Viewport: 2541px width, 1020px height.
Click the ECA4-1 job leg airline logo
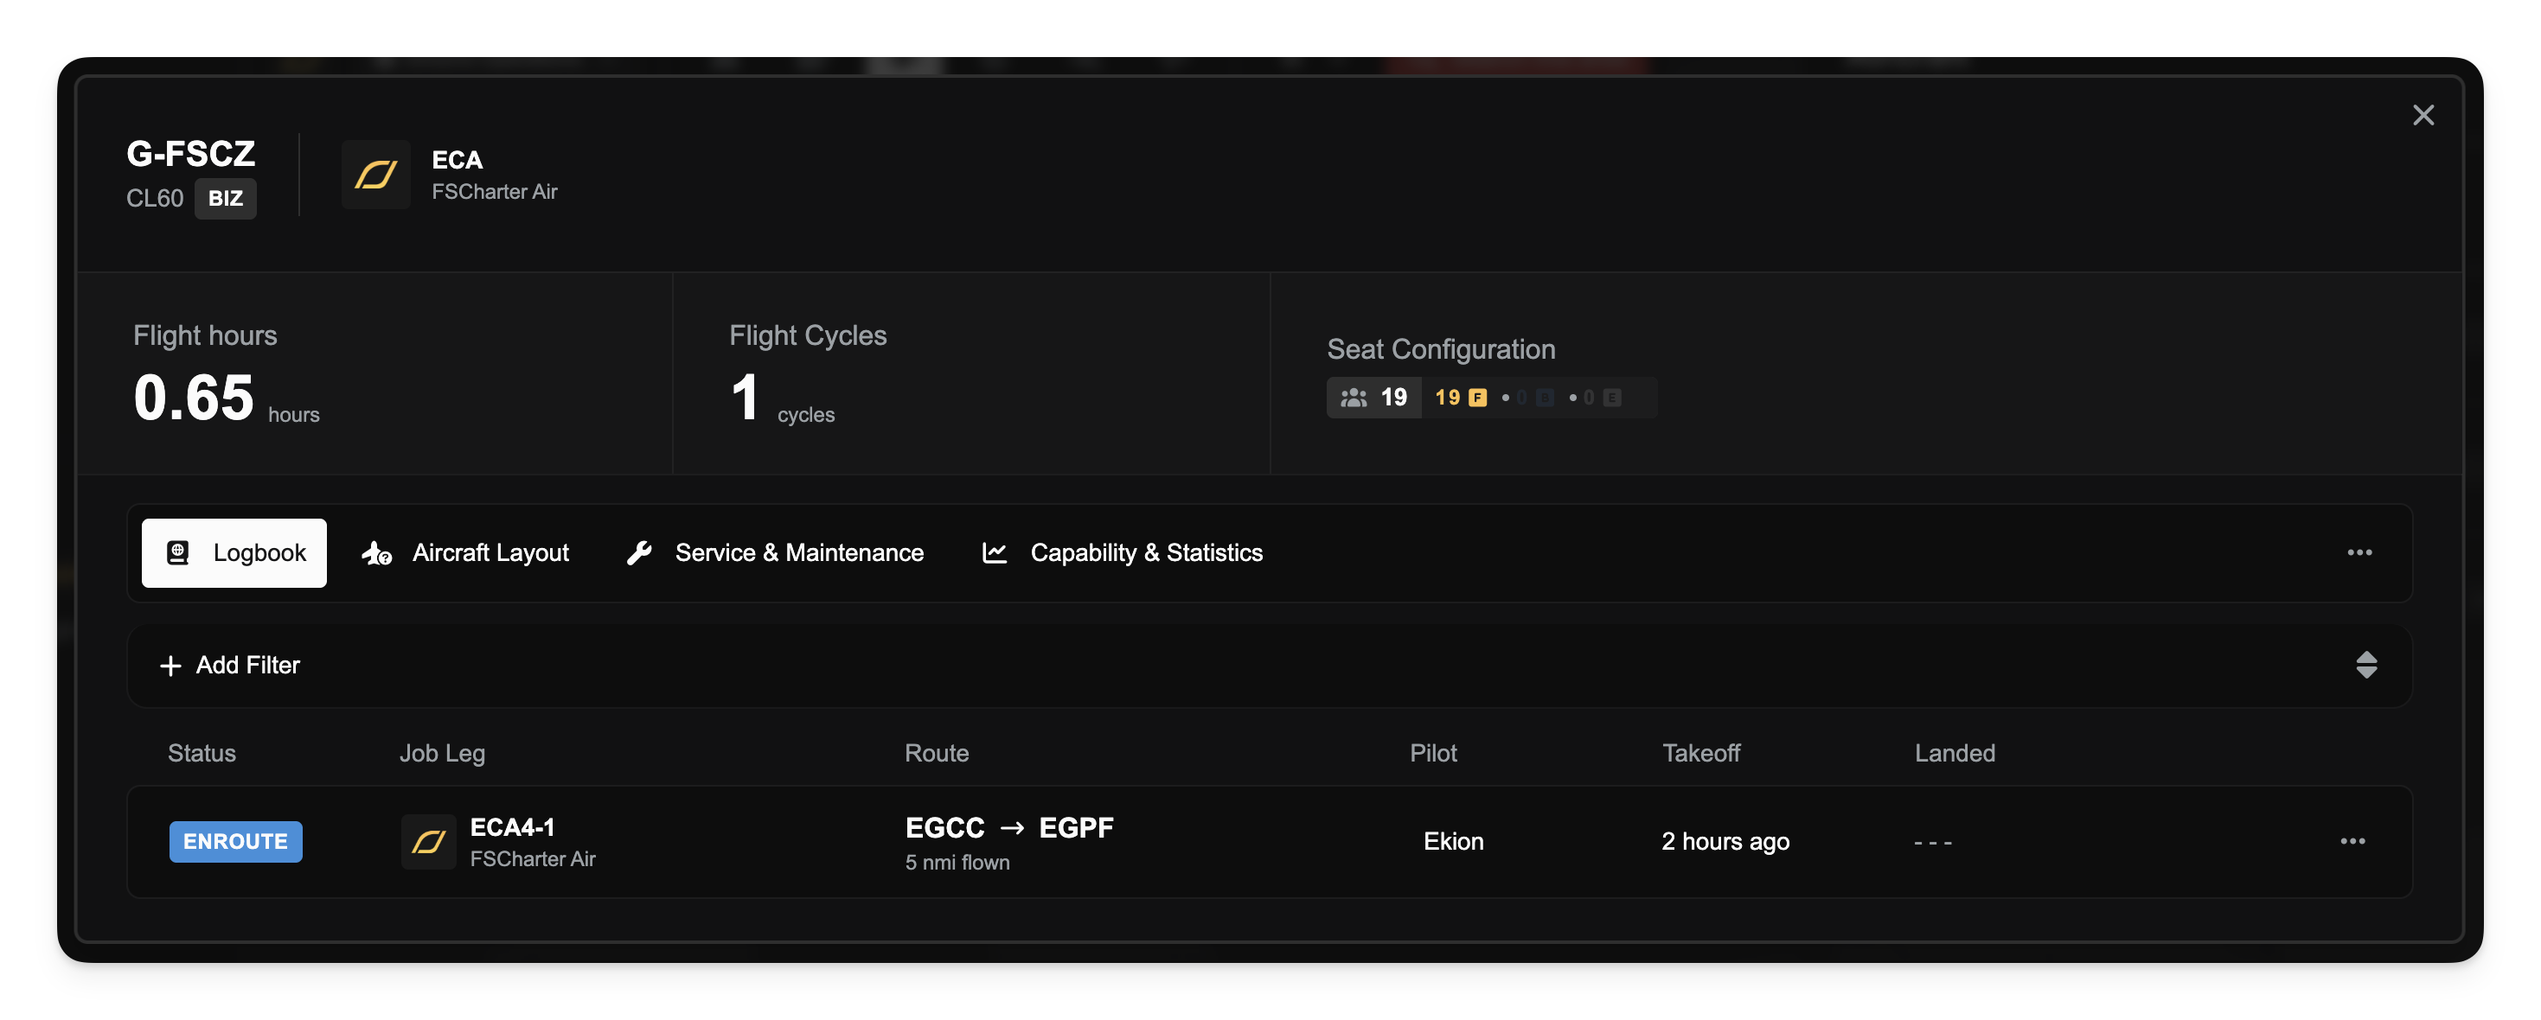(x=428, y=842)
